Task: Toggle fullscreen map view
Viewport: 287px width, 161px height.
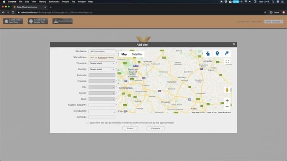Action: pos(227,62)
